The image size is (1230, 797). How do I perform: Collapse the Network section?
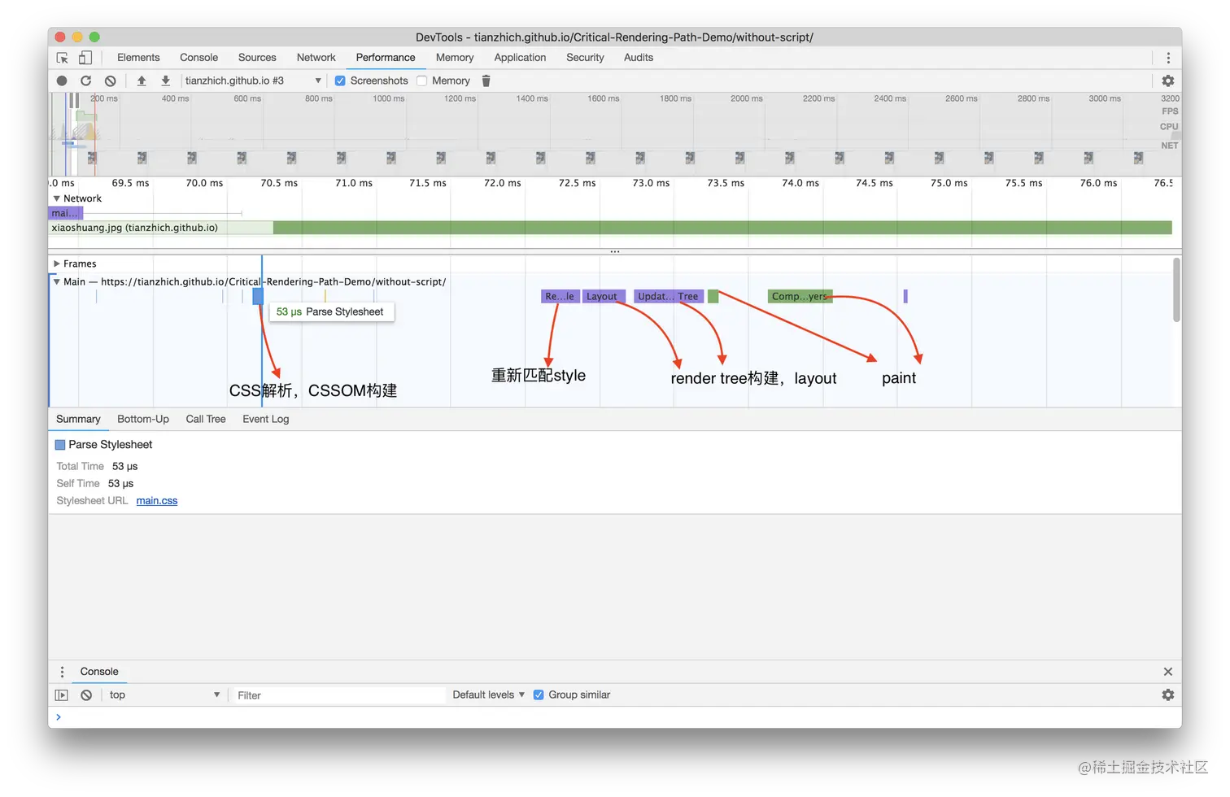click(x=56, y=198)
